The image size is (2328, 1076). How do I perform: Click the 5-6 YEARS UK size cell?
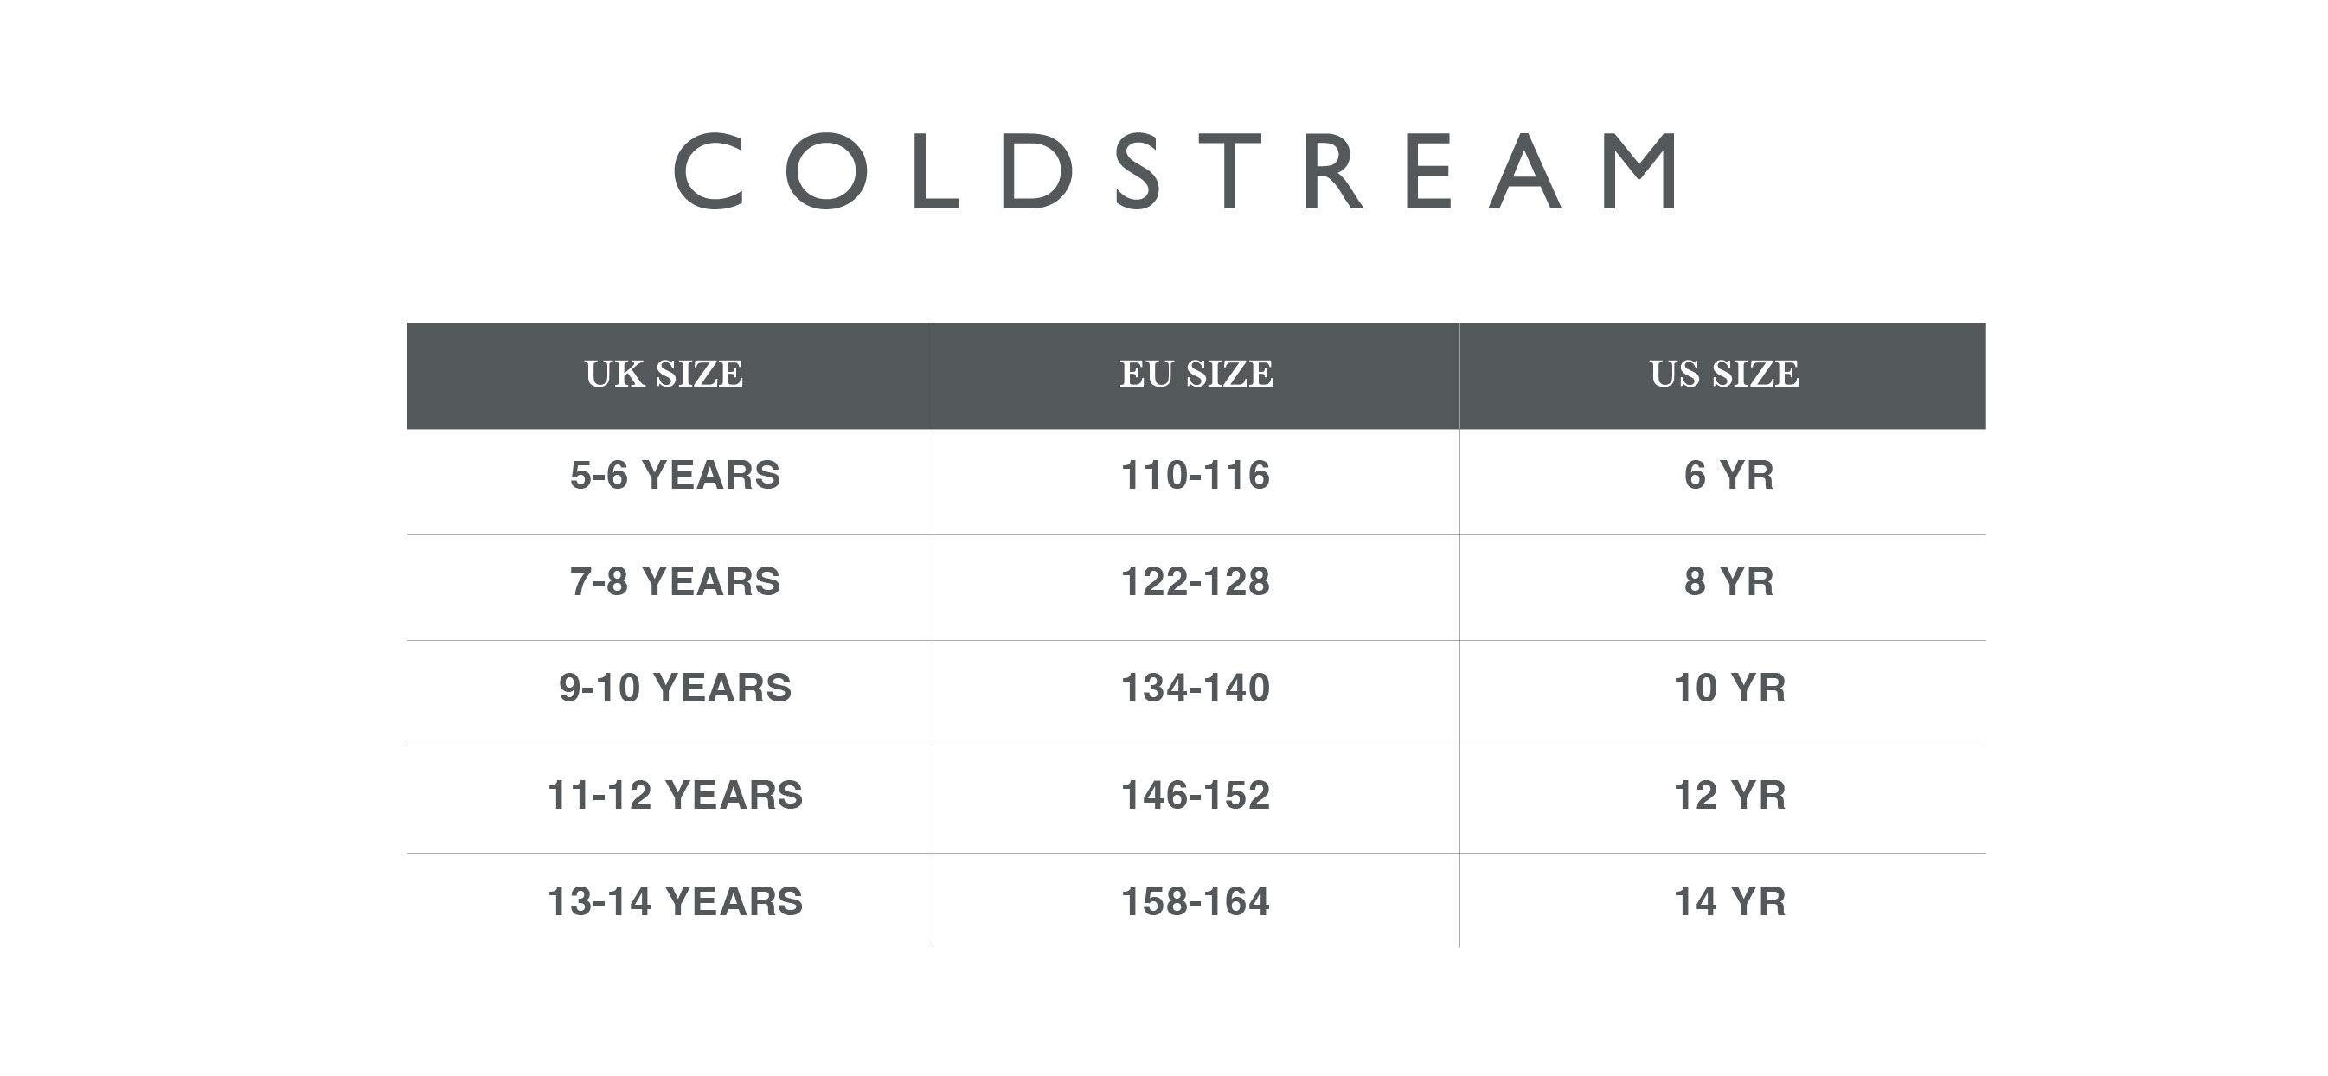675,475
